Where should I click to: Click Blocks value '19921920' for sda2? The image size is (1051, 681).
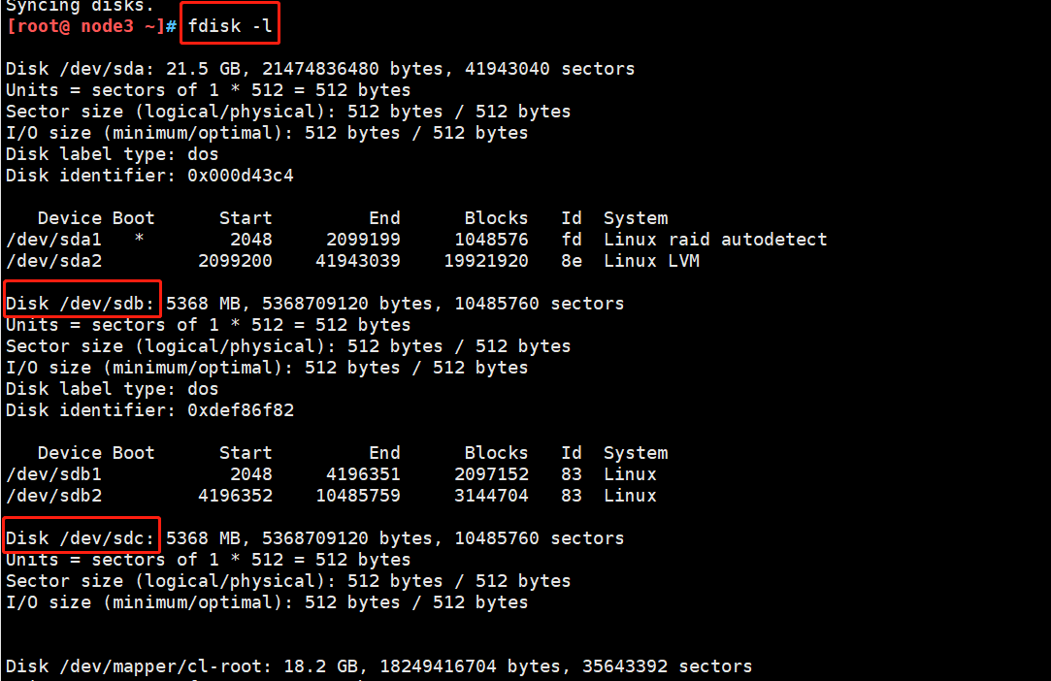tap(486, 261)
